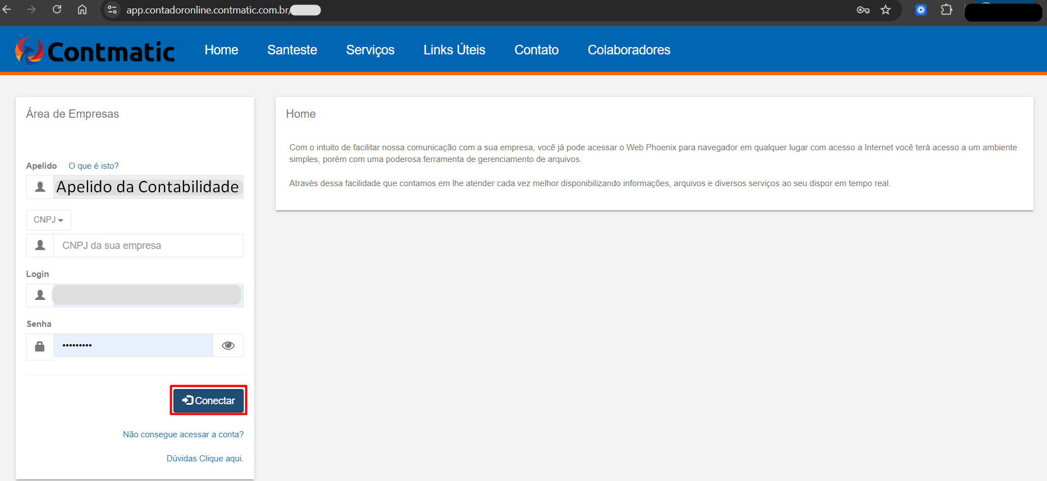Click paragraph starting 'Através dessa facilidade'
The height and width of the screenshot is (481, 1047).
[x=589, y=183]
